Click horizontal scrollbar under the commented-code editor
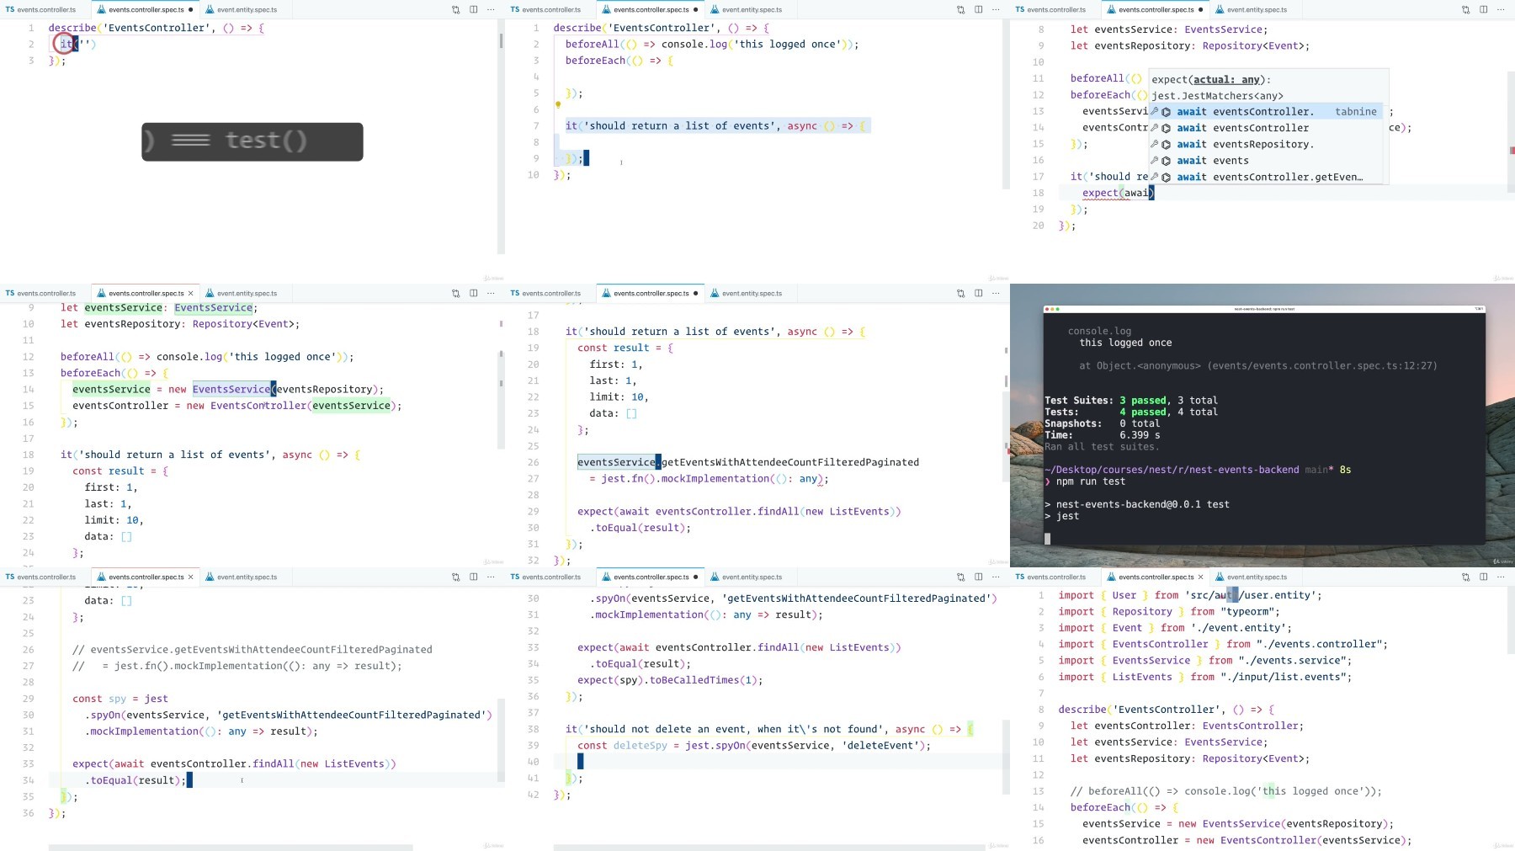This screenshot has height=851, width=1515. [231, 848]
